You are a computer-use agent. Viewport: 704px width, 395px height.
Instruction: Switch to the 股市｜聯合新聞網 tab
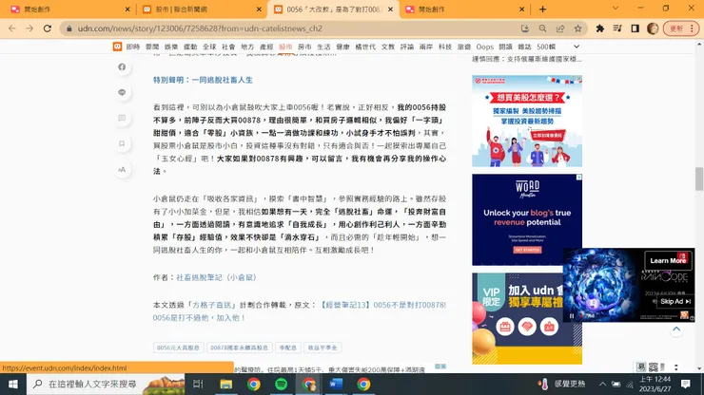tap(201, 9)
